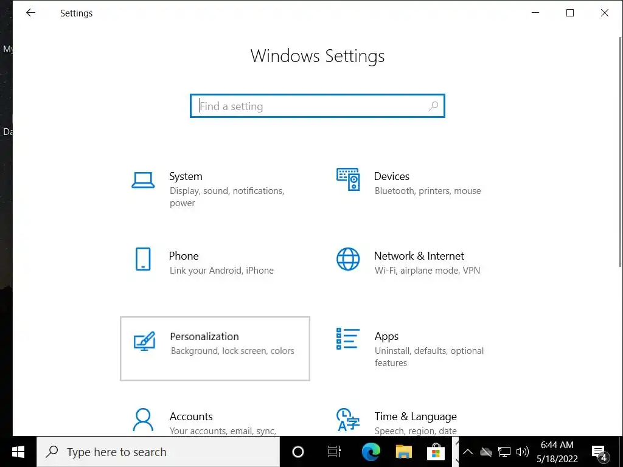Open the notification center icon
623x467 pixels.
(x=599, y=452)
